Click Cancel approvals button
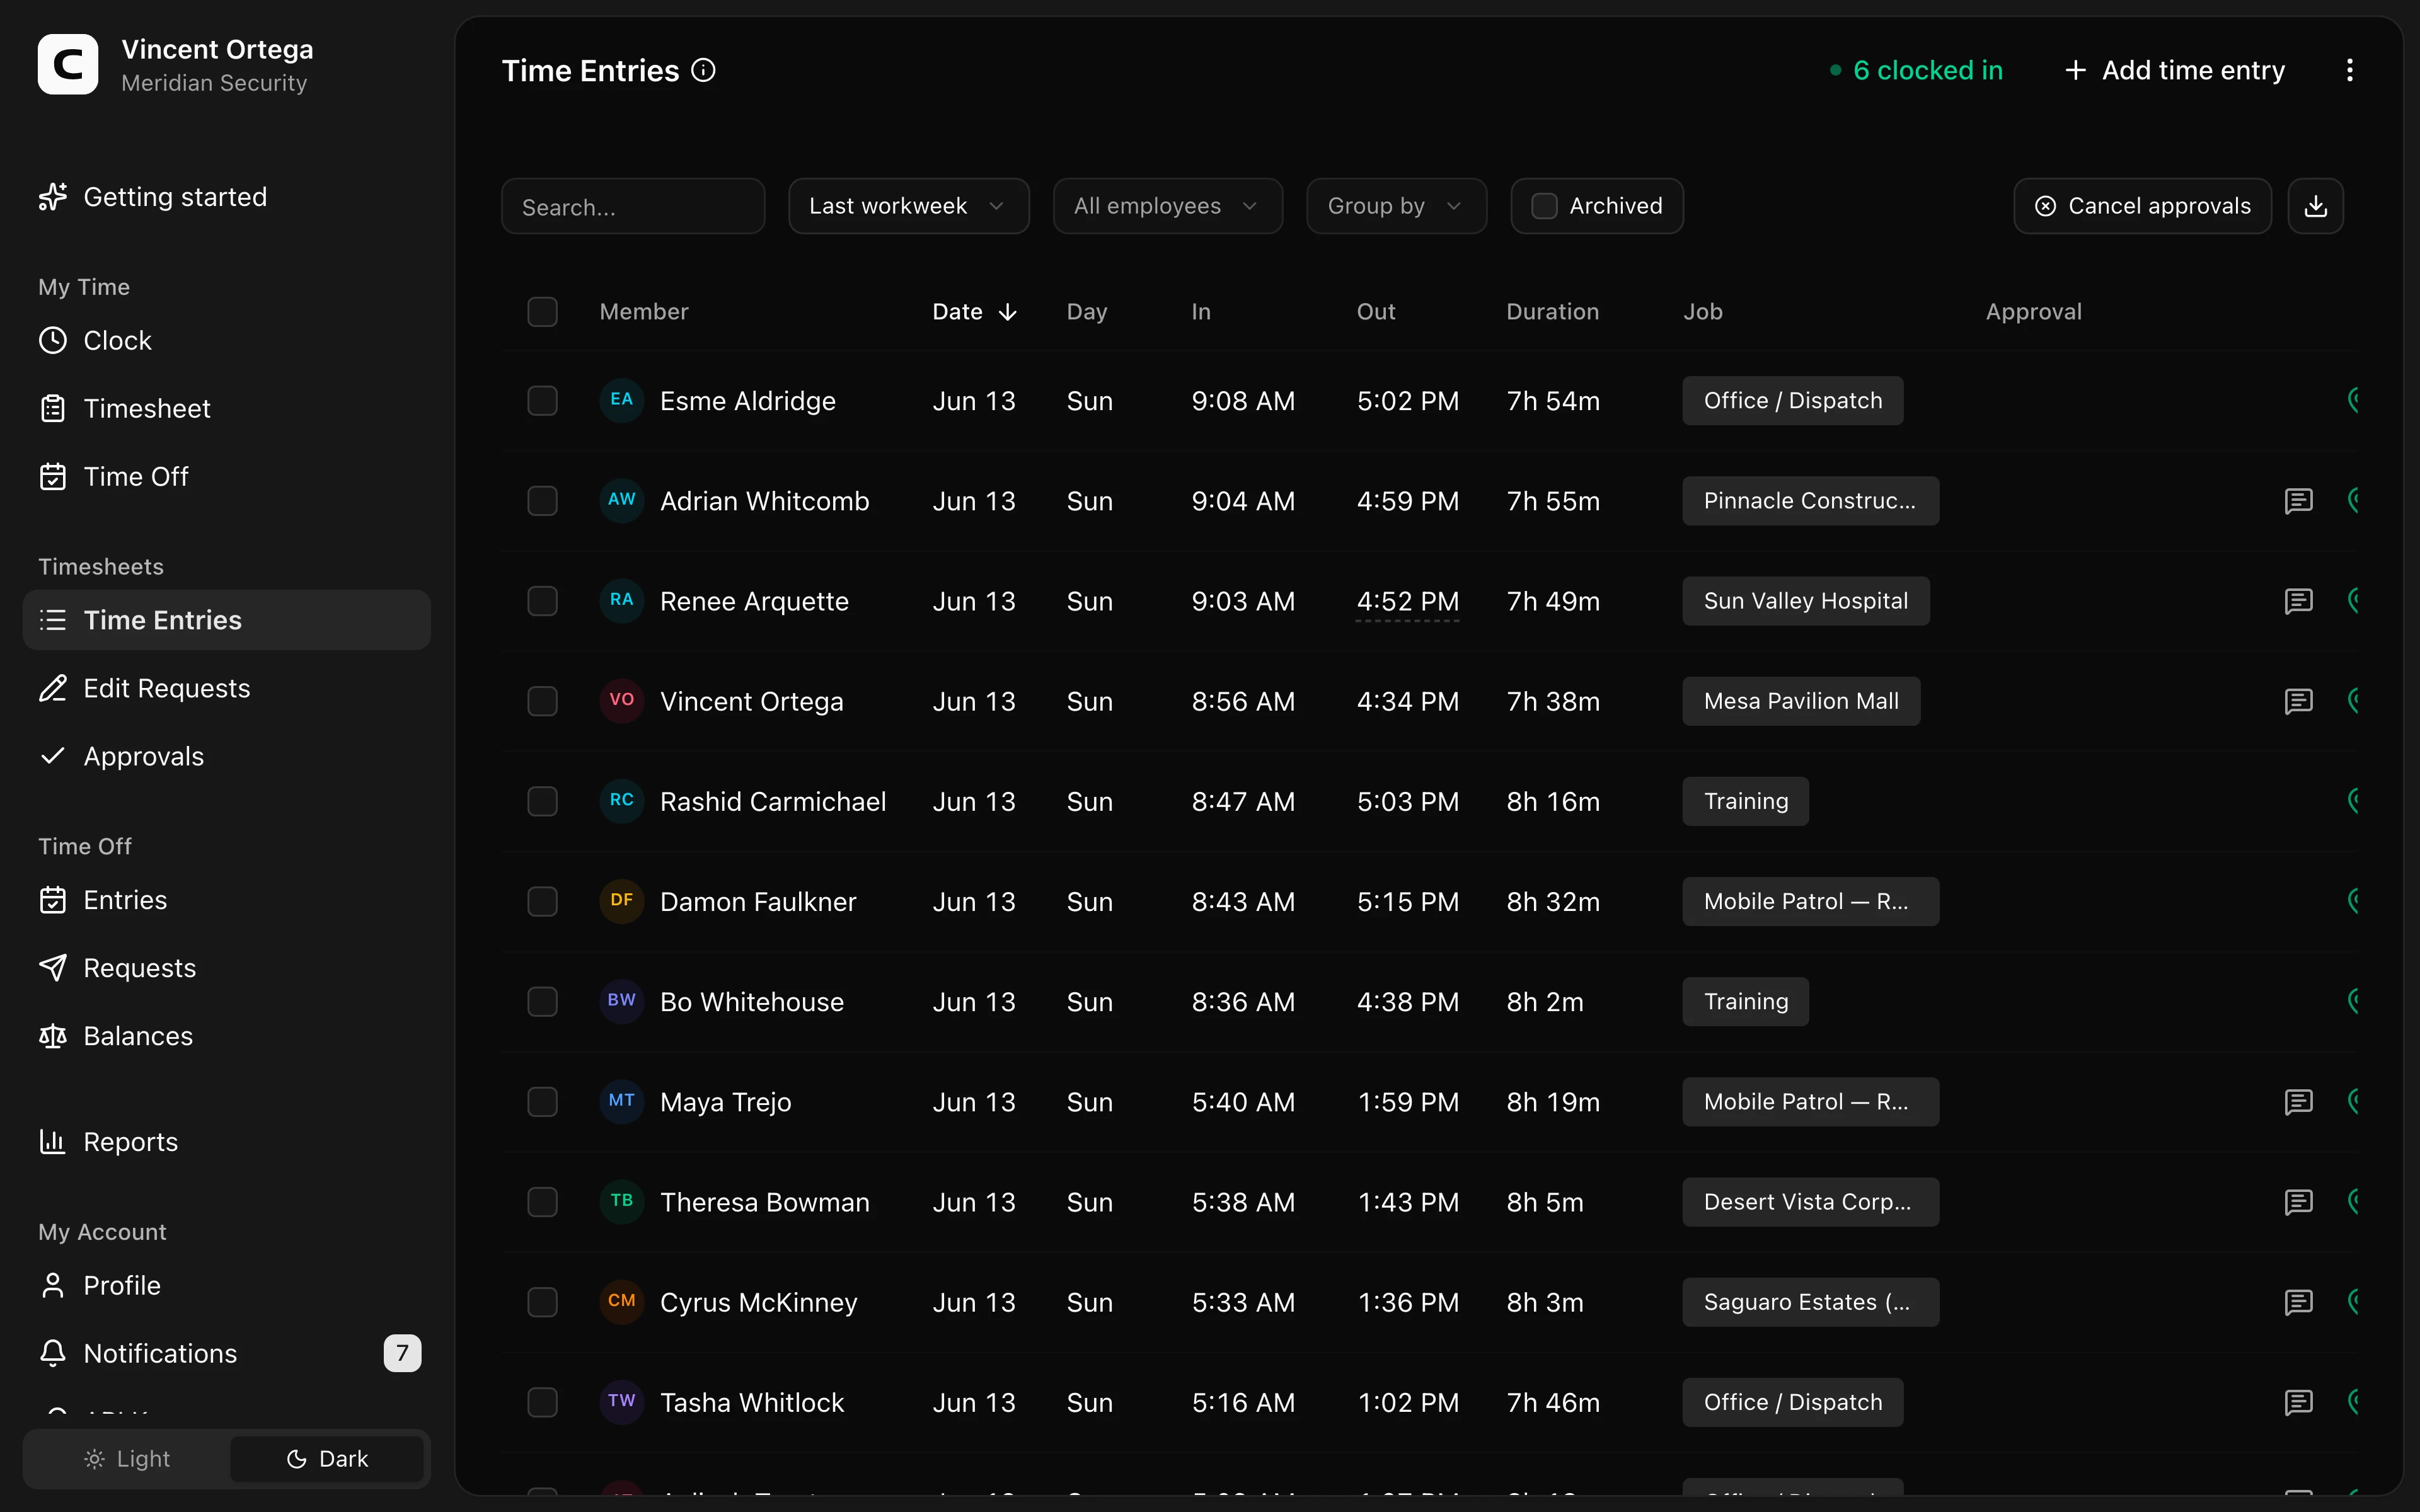 click(x=2142, y=206)
